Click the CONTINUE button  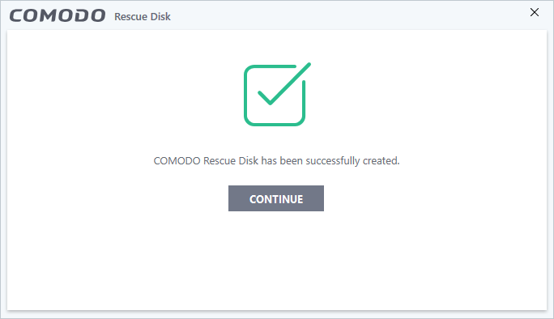tap(276, 198)
